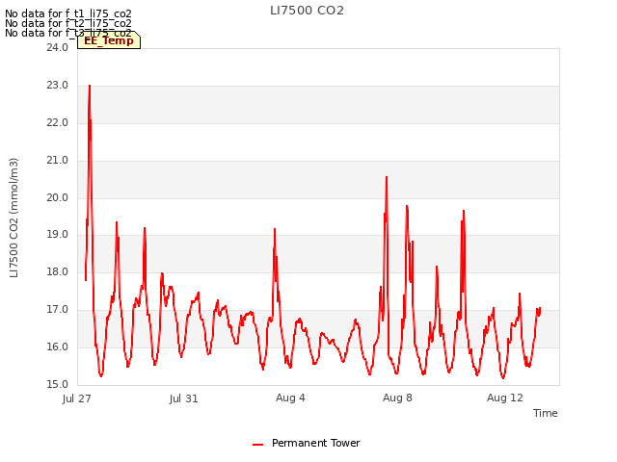The image size is (617, 462).
Task: Click the 22.0 y-axis tick label
Action: coord(58,123)
